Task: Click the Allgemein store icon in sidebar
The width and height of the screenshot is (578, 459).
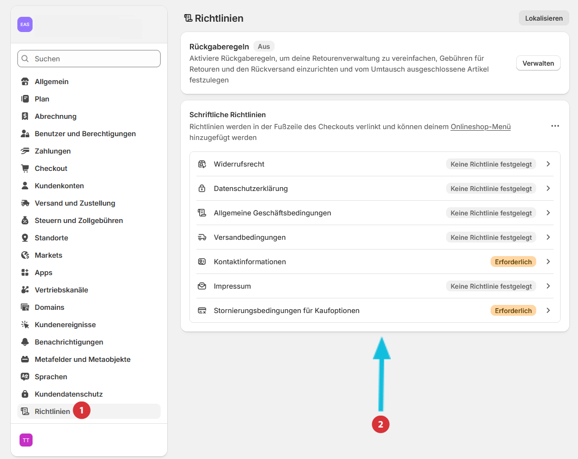Action: 24,82
